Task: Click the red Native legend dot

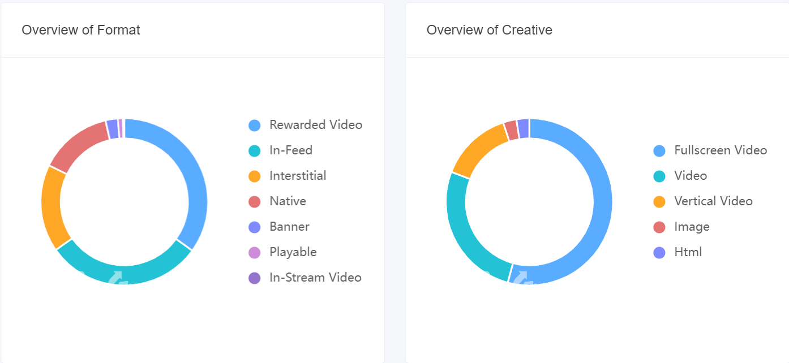Action: click(255, 201)
